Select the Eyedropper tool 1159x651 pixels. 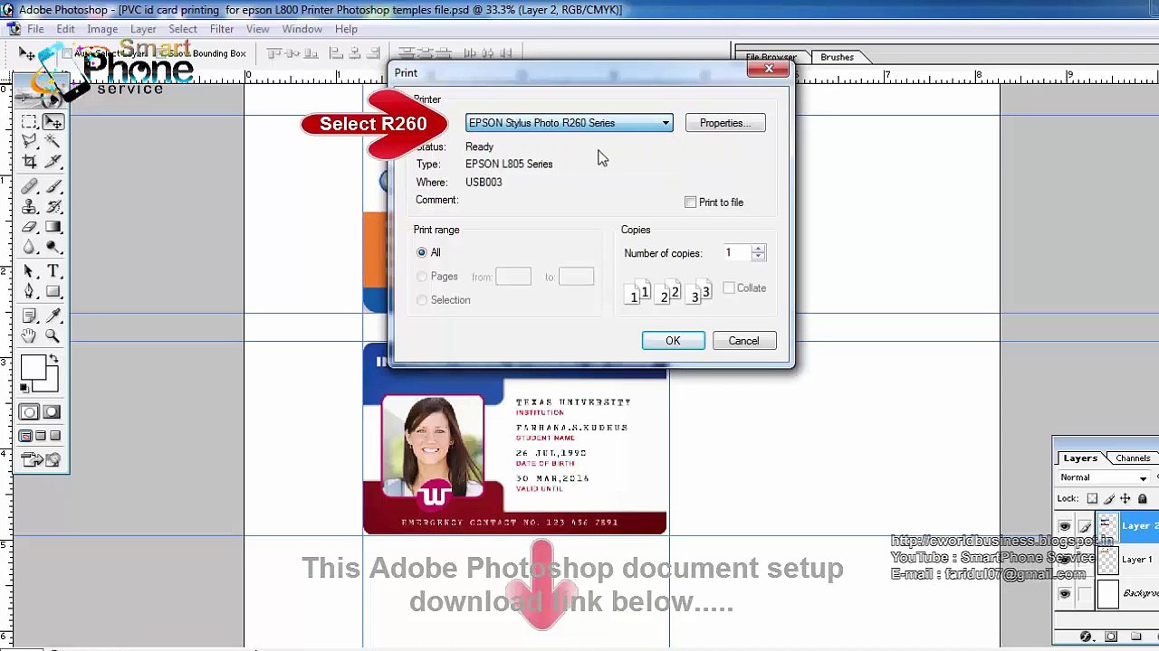click(53, 316)
